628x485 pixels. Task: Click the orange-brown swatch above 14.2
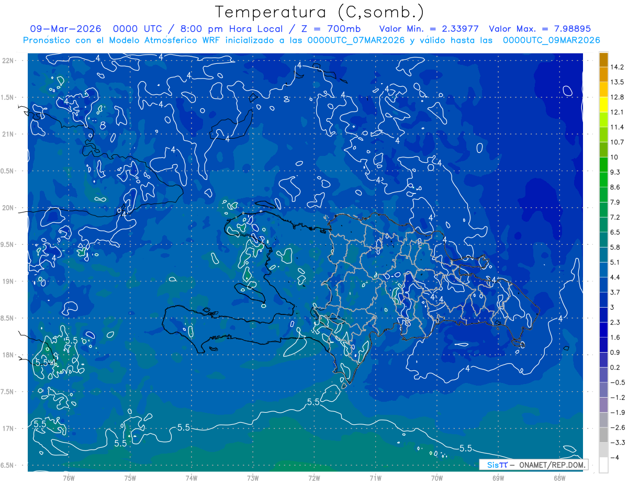click(603, 60)
